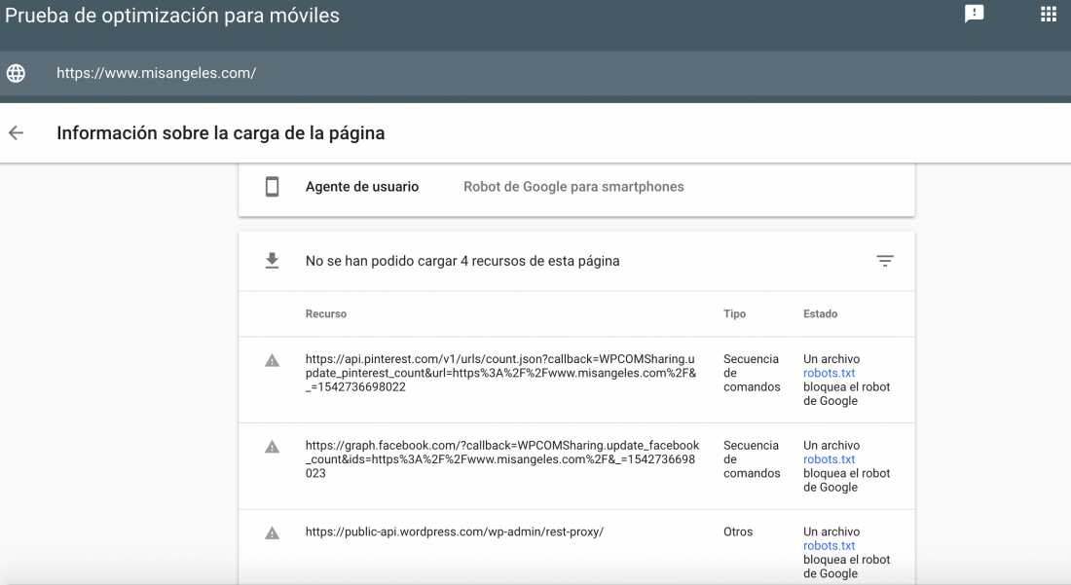Open the feedback icon in header
Screen dimensions: 1071x585
(974, 14)
